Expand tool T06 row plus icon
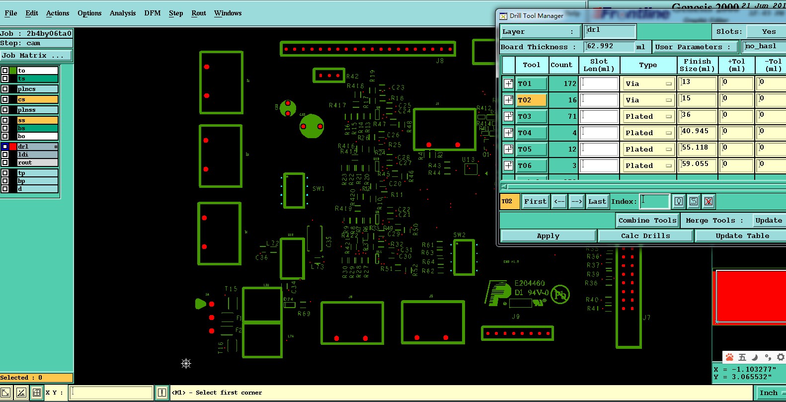The width and height of the screenshot is (786, 402). (x=508, y=165)
